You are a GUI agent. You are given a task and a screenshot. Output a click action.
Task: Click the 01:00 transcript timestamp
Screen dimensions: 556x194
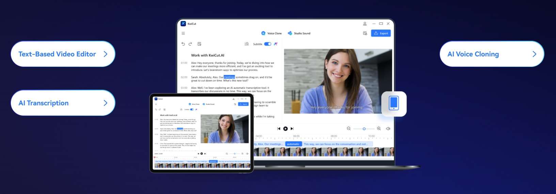pos(184,63)
